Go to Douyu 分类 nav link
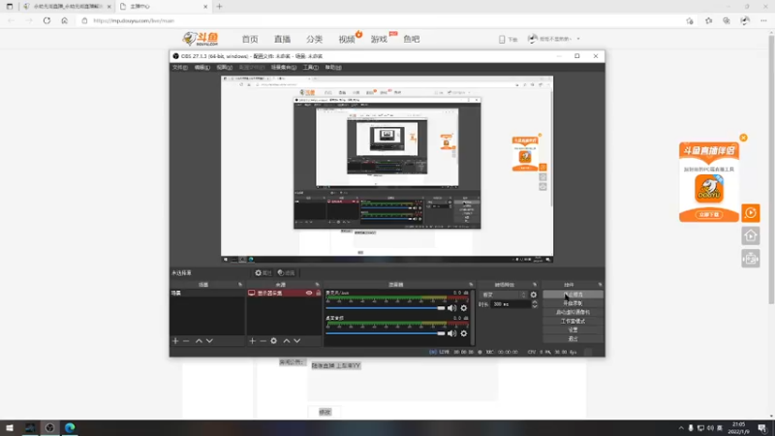Screen dimensions: 775x436 coord(314,39)
